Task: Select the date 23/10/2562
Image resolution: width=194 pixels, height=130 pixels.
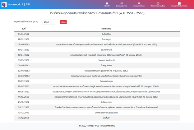Action: (x=24, y=102)
